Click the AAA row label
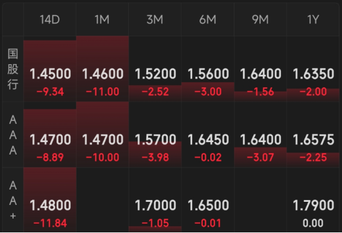The height and width of the screenshot is (233, 342). pos(13,135)
